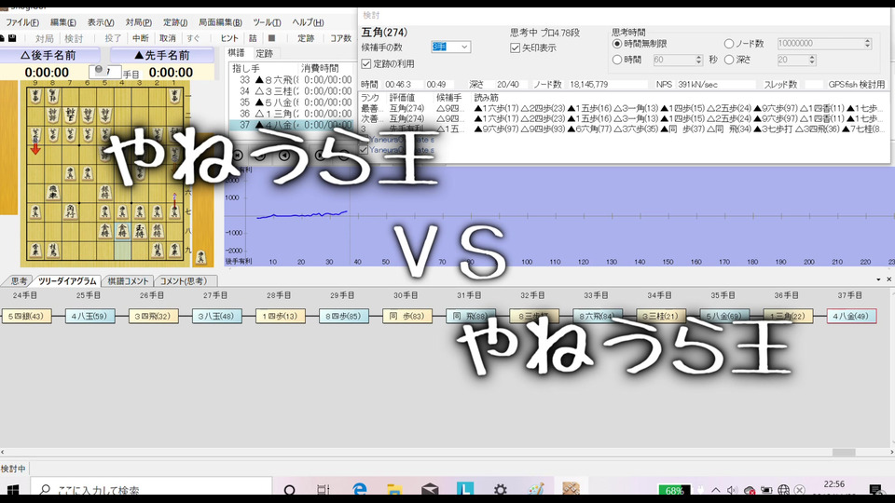Switch to the 思考 tab

tap(19, 281)
